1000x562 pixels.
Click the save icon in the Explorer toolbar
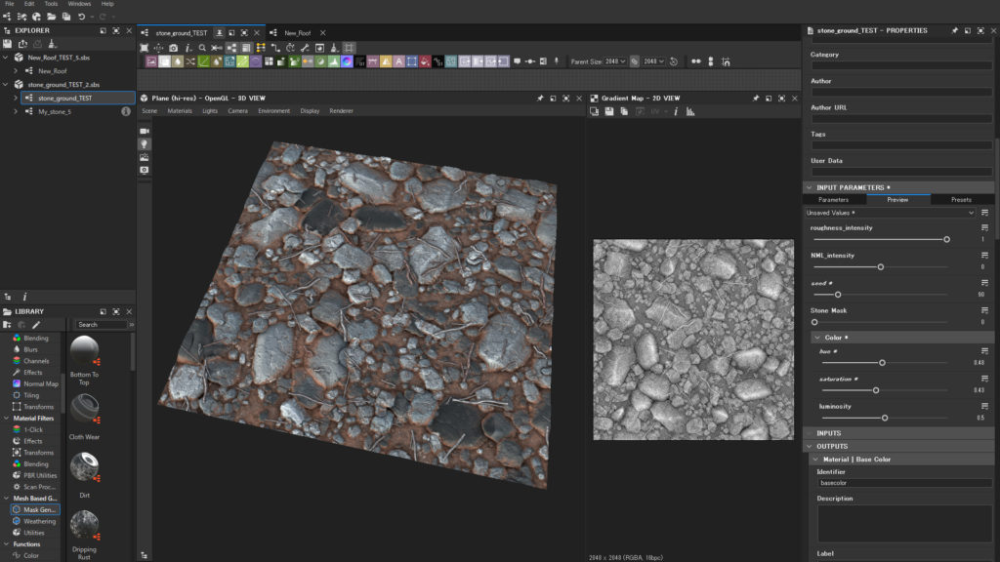pos(8,44)
